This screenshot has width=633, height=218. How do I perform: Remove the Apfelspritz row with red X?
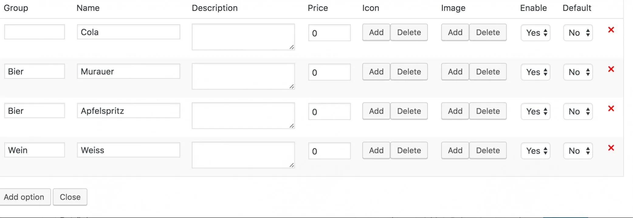tap(611, 109)
